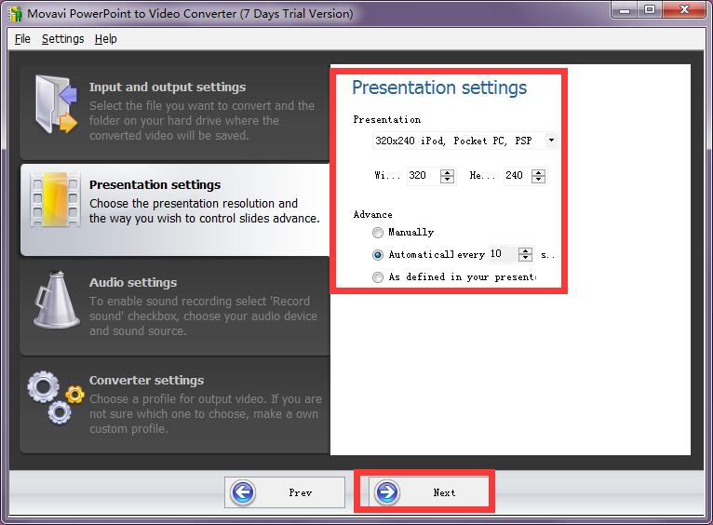Screen dimensions: 713x525
Task: Select the Automatically every radio button
Action: [x=377, y=255]
